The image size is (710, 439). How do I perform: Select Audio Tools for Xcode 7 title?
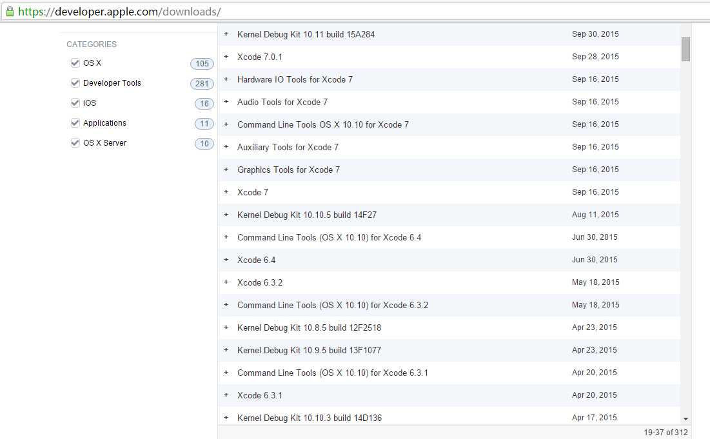pos(282,102)
